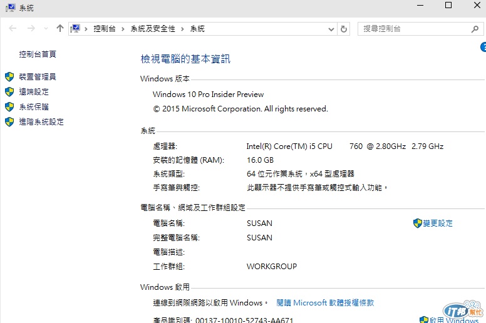The height and width of the screenshot is (323, 486).
Task: Click the Intel(R) Core(TM) i5 CPU text
Action: pos(289,146)
